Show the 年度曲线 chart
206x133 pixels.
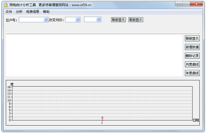point(192,73)
